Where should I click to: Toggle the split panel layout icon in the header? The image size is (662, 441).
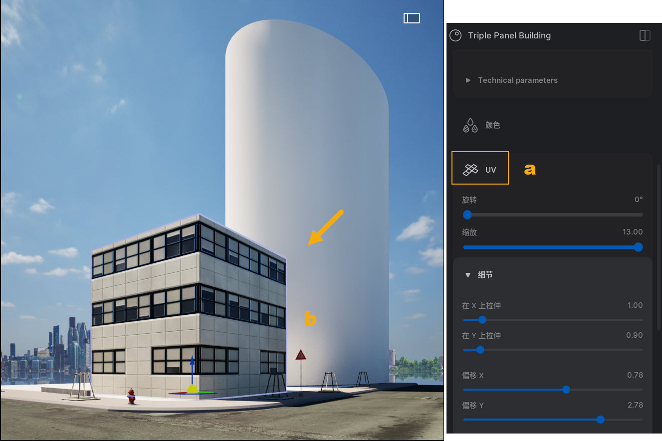point(645,35)
